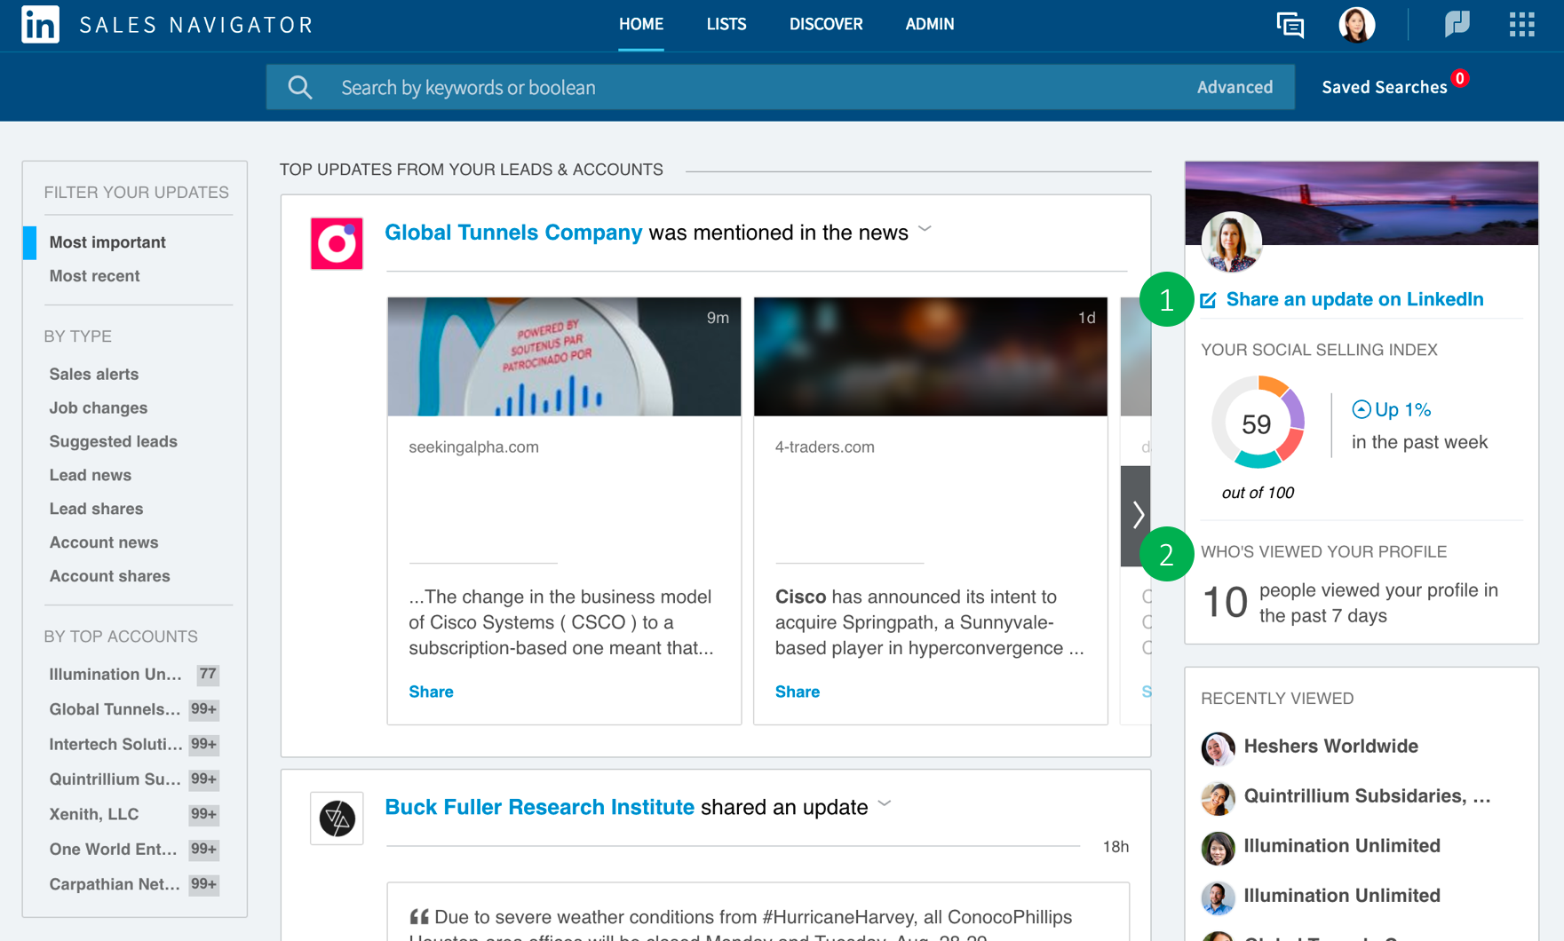The height and width of the screenshot is (941, 1564).
Task: Click the Social Selling Index score chart
Action: pyautogui.click(x=1258, y=423)
